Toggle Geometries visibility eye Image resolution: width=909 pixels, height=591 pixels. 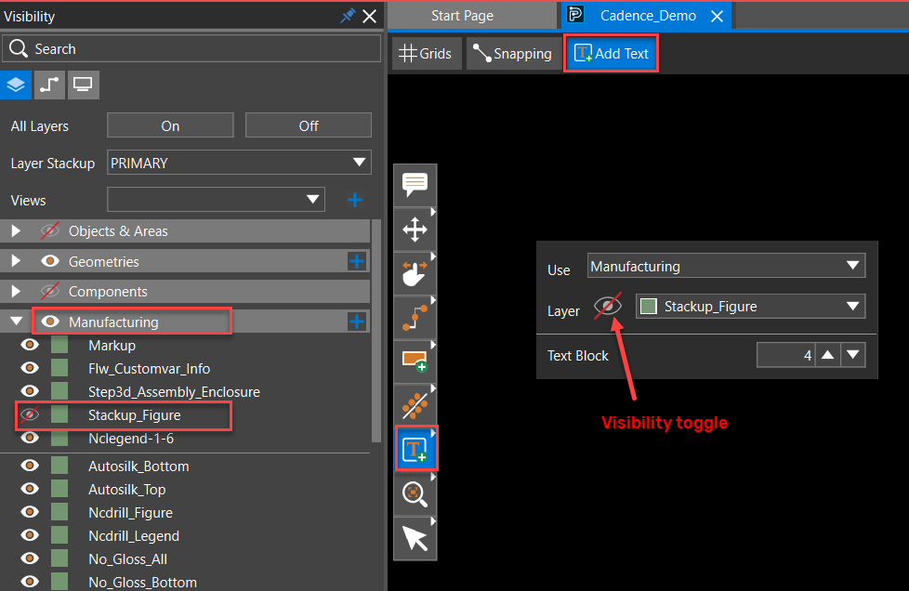coord(50,261)
